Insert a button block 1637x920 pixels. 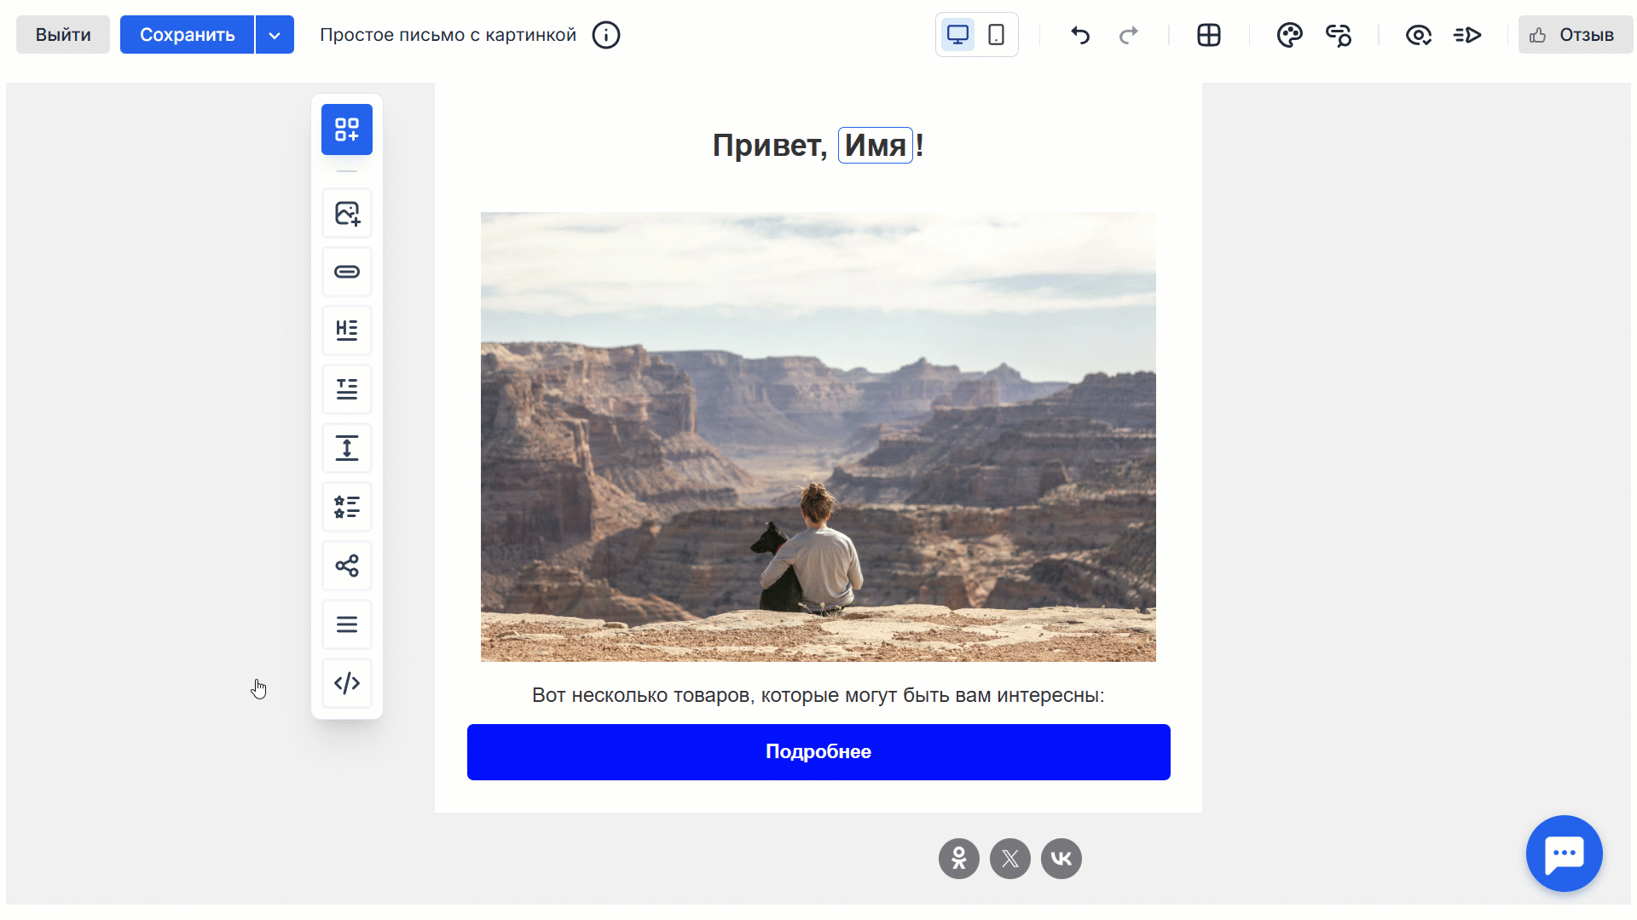346,272
